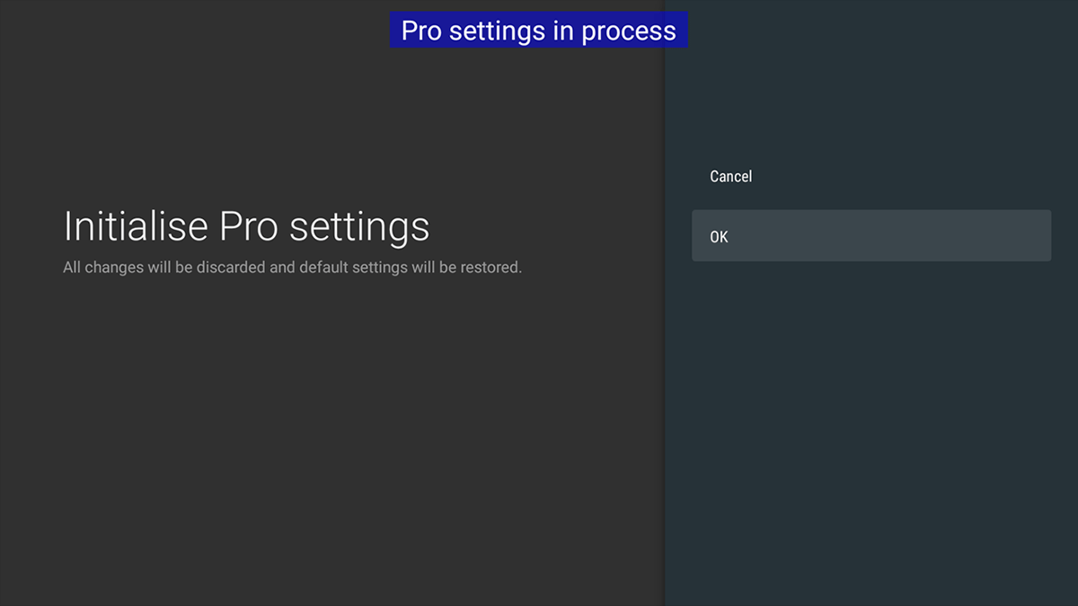1078x606 pixels.
Task: Click the OK button to confirm initialization
Action: pyautogui.click(x=871, y=236)
